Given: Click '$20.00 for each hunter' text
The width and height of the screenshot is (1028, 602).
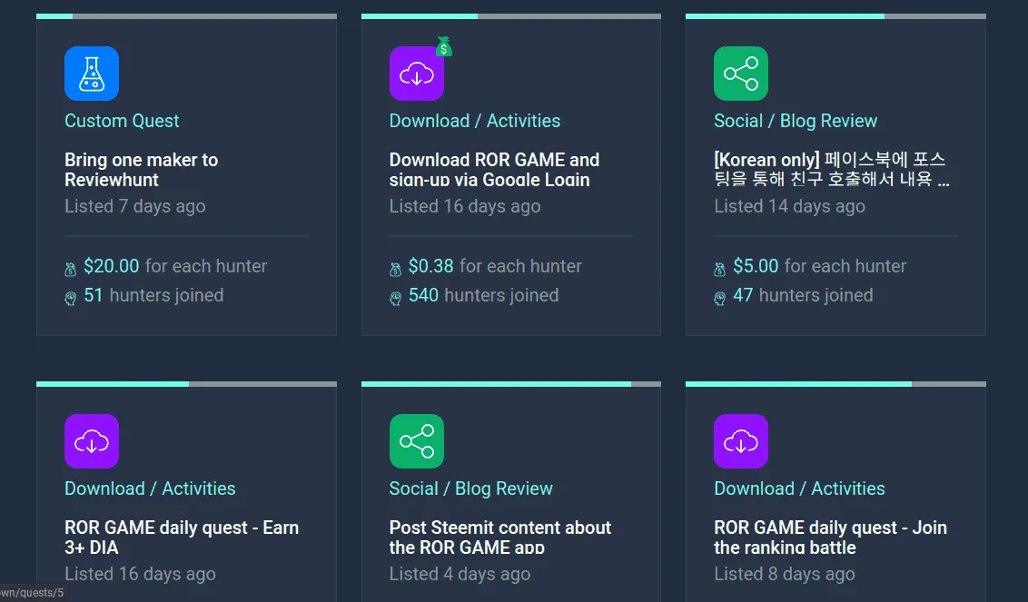Looking at the screenshot, I should tap(175, 266).
